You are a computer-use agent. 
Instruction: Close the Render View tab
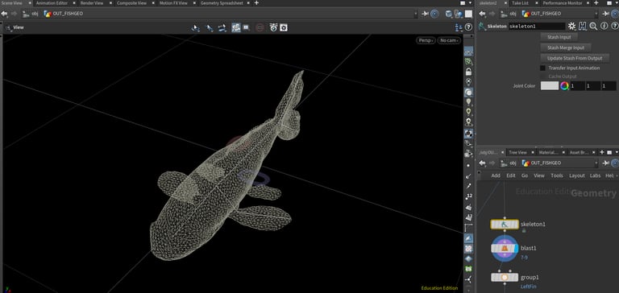point(110,2)
